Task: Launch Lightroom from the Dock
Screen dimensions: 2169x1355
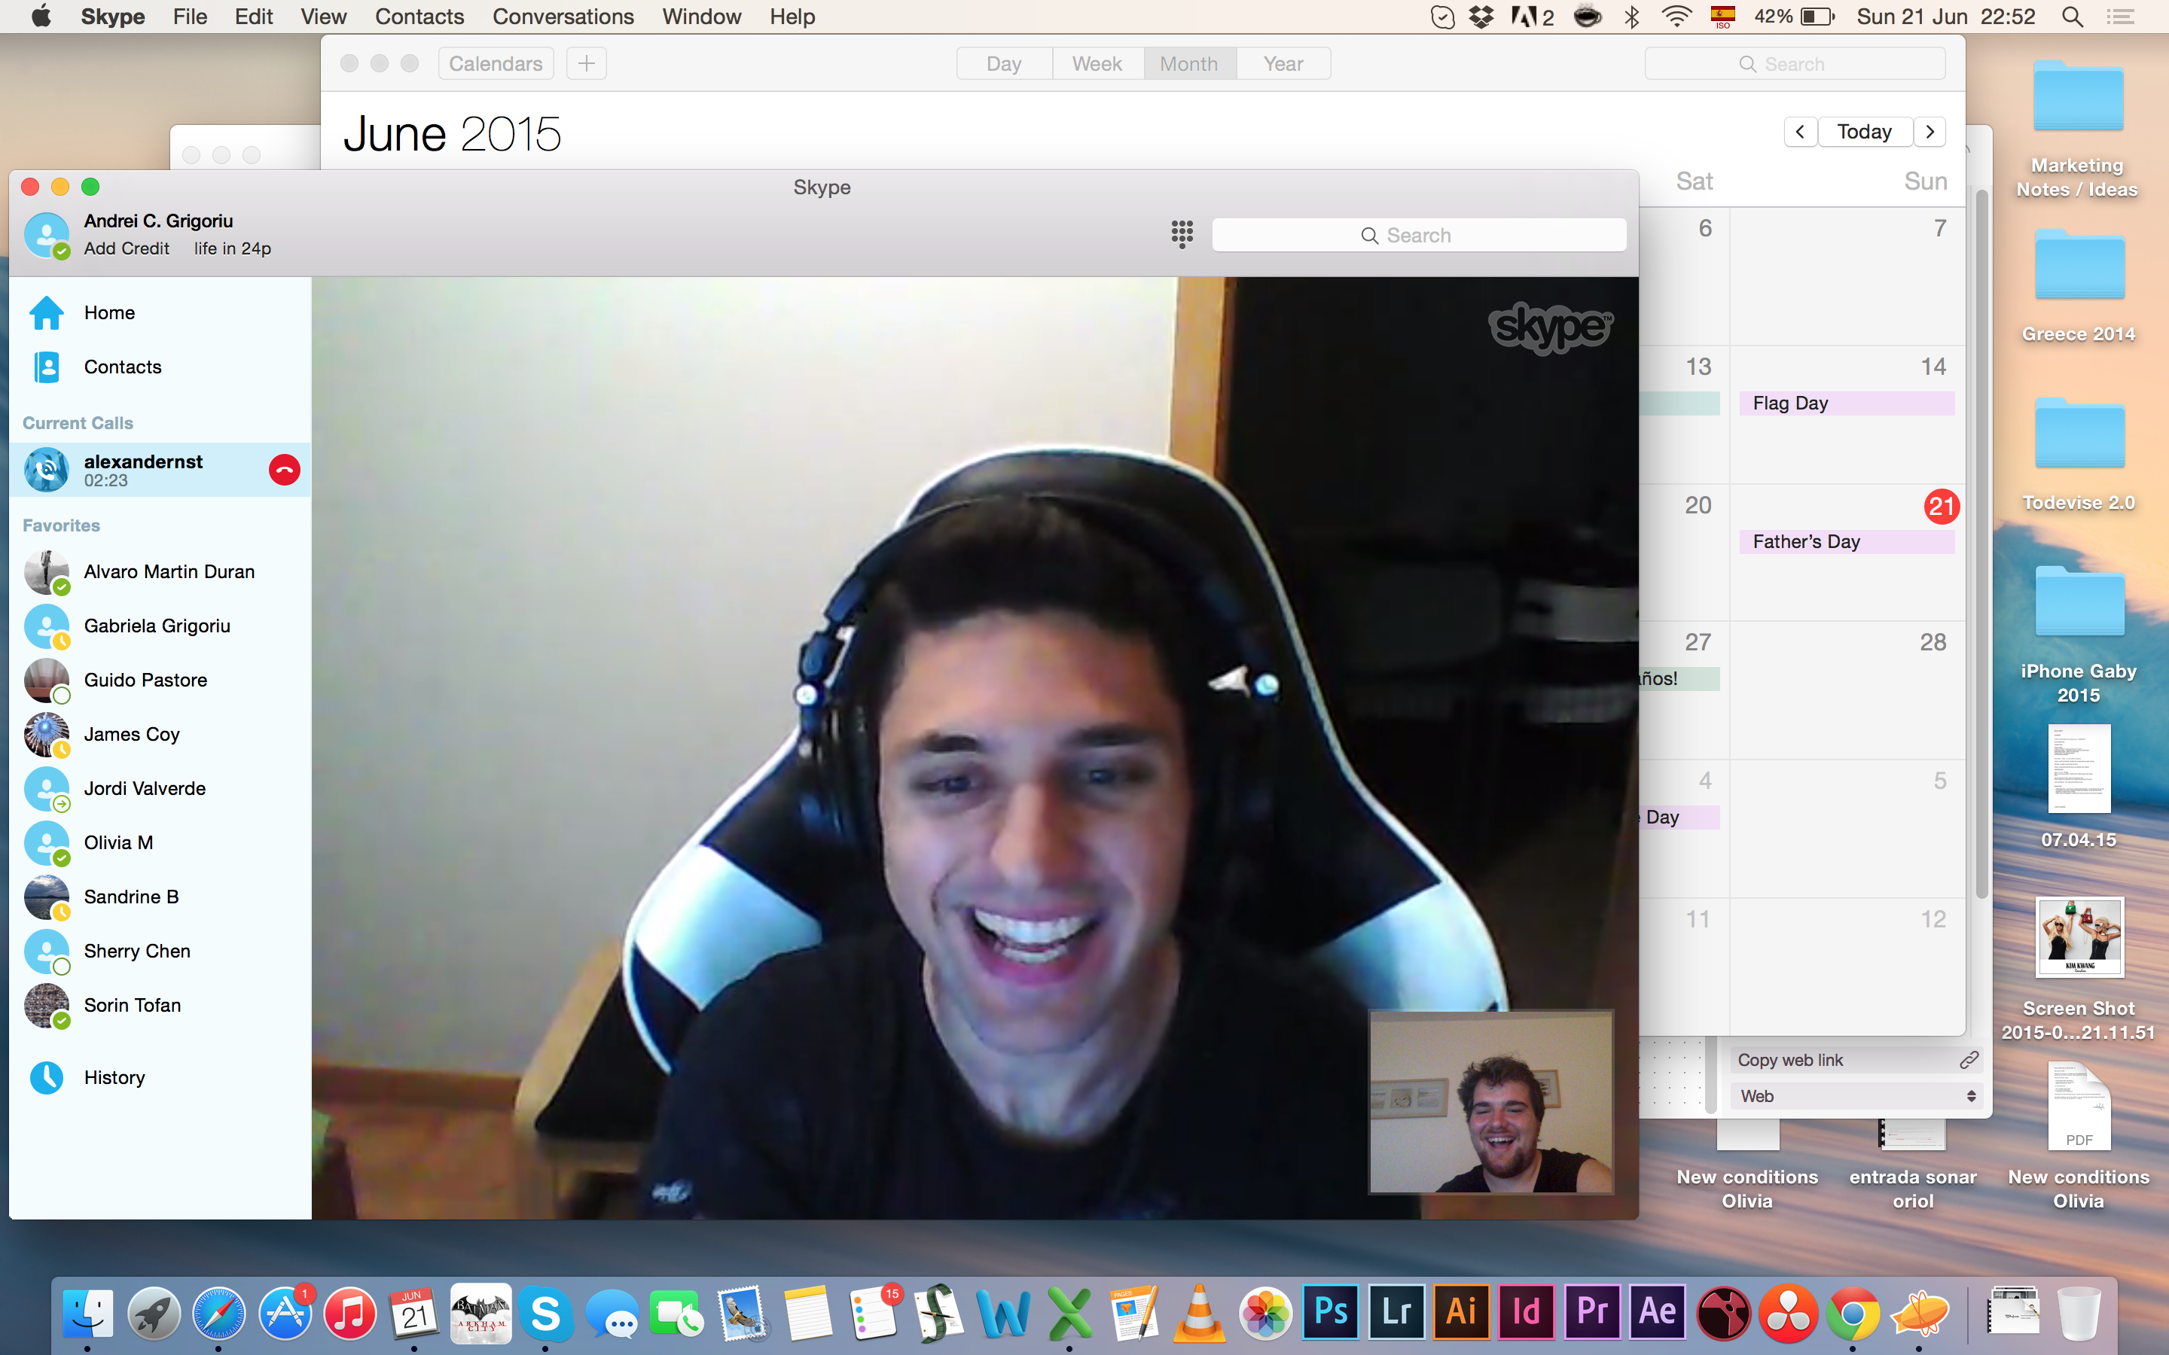Action: coord(1396,1312)
